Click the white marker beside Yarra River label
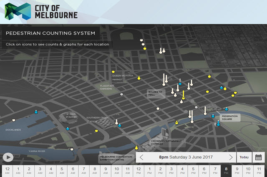267x177 pixels. point(71,149)
